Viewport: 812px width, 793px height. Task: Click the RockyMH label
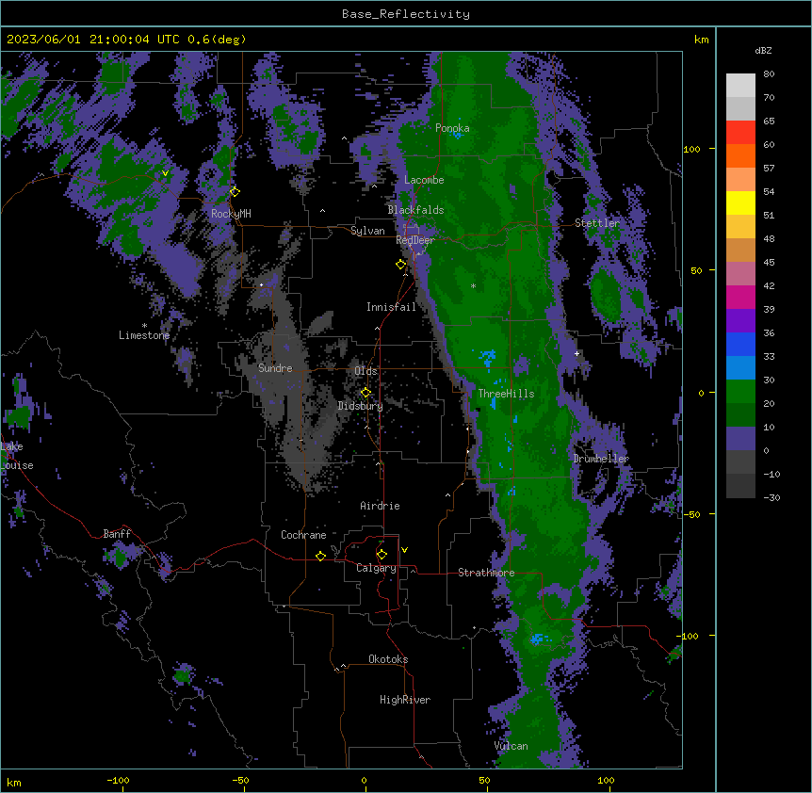[x=231, y=214]
